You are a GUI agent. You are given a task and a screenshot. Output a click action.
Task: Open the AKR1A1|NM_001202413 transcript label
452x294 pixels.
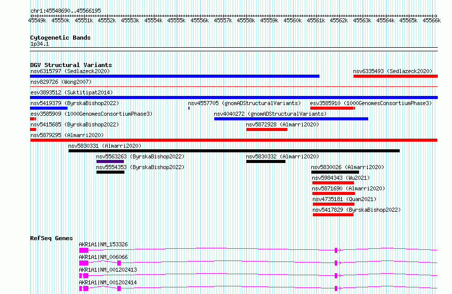(x=108, y=270)
